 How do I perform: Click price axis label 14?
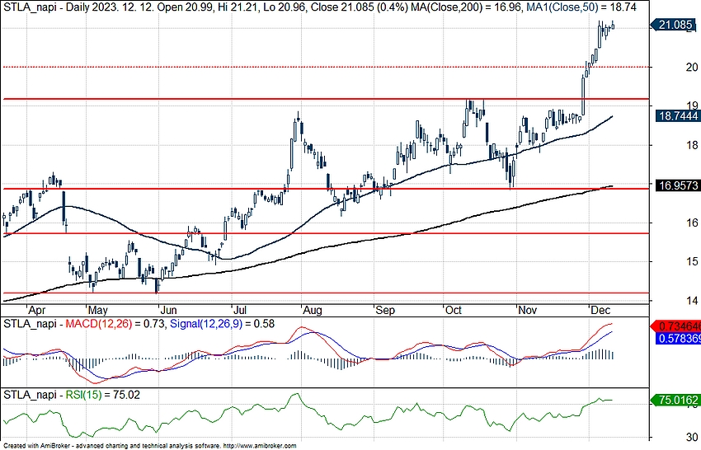click(692, 300)
